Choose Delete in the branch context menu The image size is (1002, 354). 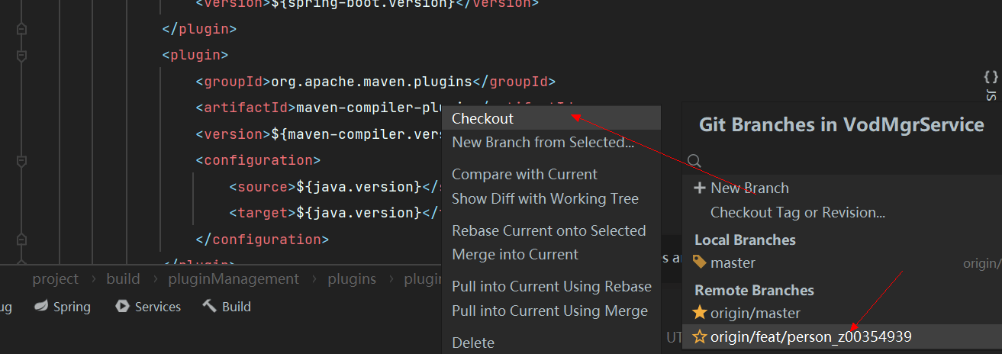point(473,343)
